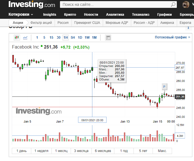The width and height of the screenshot is (194, 161).
Task: Open the Аналитика menu
Action: tap(115, 14)
